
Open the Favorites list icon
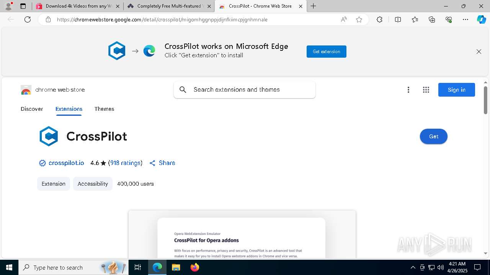(x=415, y=19)
